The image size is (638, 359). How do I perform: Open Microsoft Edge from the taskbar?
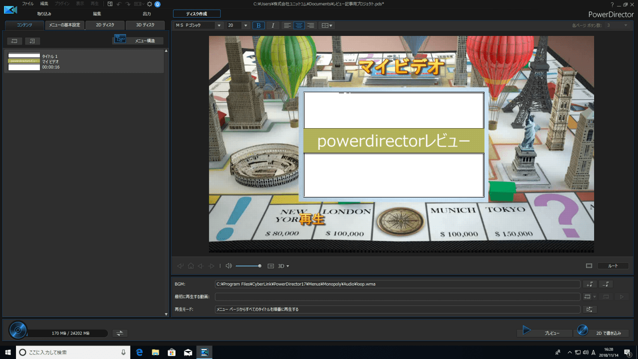pos(140,352)
